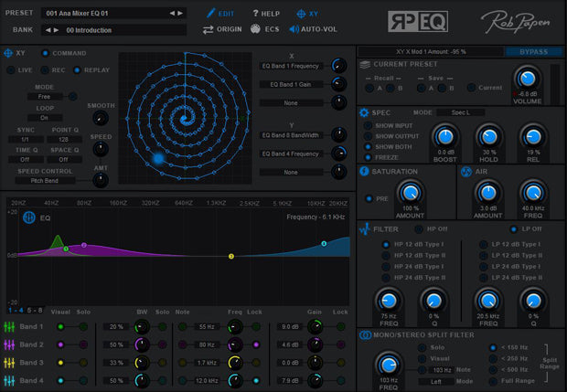The width and height of the screenshot is (567, 392).
Task: Click the XY panel crosshair icon
Action: tap(8, 54)
